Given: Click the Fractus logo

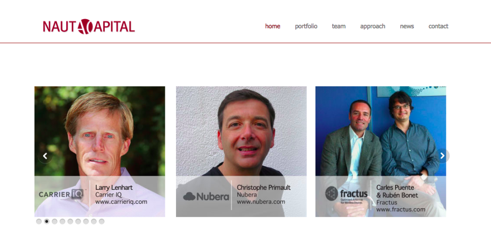Looking at the screenshot, I should pyautogui.click(x=346, y=195).
